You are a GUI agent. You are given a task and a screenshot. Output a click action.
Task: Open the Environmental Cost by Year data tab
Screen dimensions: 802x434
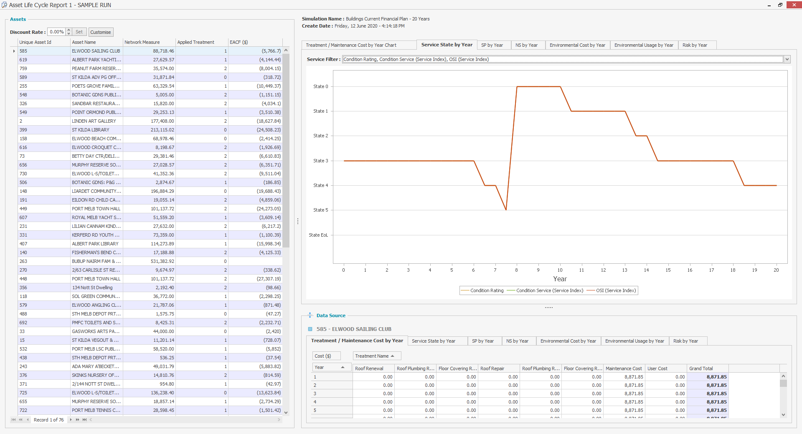(x=568, y=341)
